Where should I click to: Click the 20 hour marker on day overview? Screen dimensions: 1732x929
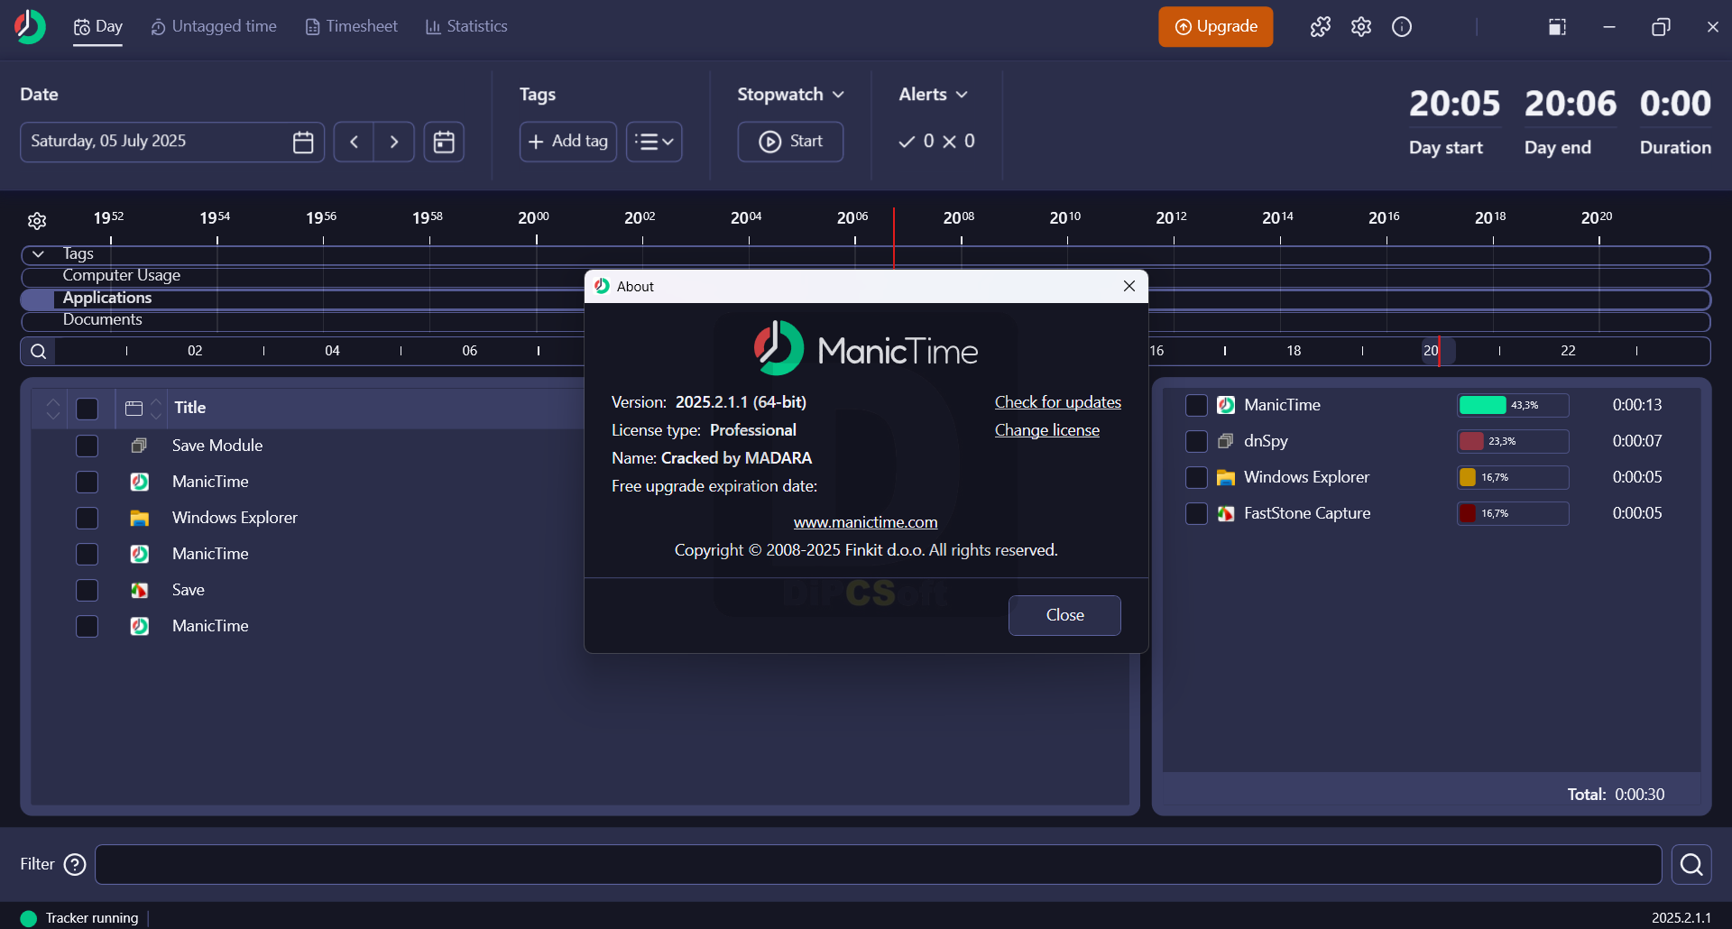pos(1431,351)
